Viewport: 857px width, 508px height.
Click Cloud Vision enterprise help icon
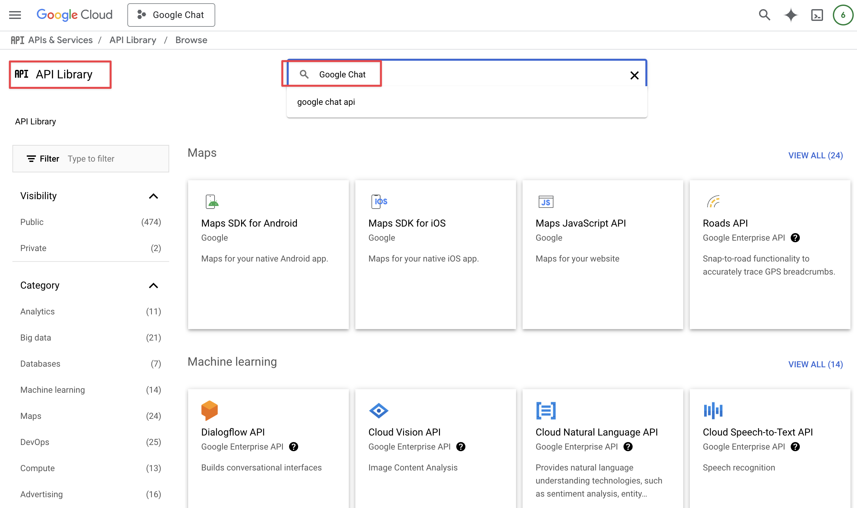461,447
